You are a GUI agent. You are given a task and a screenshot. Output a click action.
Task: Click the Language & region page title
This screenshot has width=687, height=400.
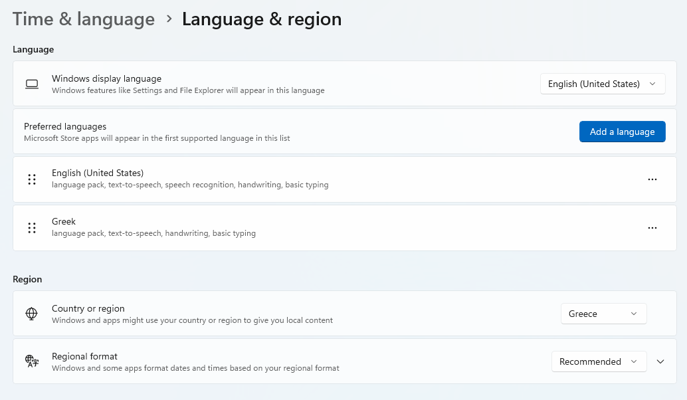click(262, 19)
